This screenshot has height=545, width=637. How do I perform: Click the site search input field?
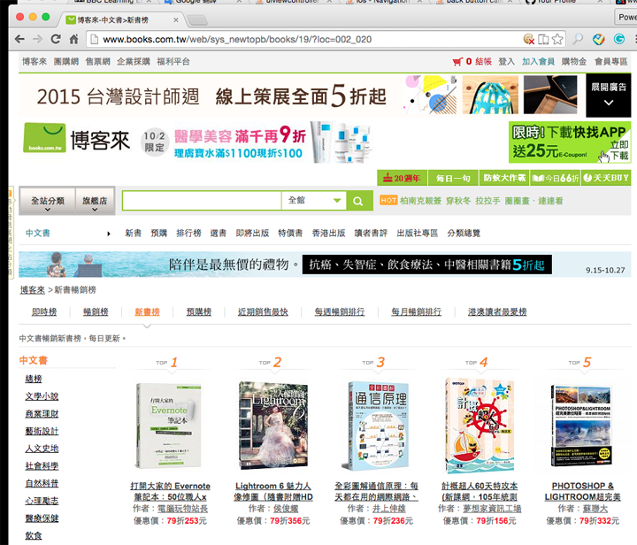point(202,201)
